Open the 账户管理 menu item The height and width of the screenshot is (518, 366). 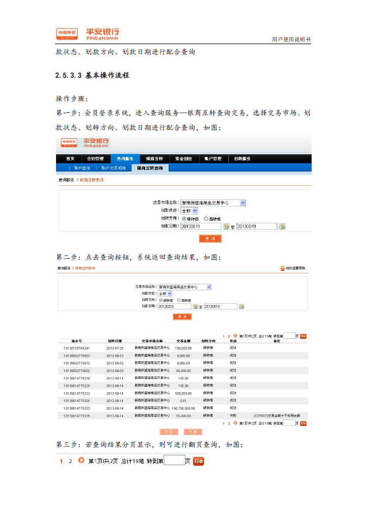point(213,159)
